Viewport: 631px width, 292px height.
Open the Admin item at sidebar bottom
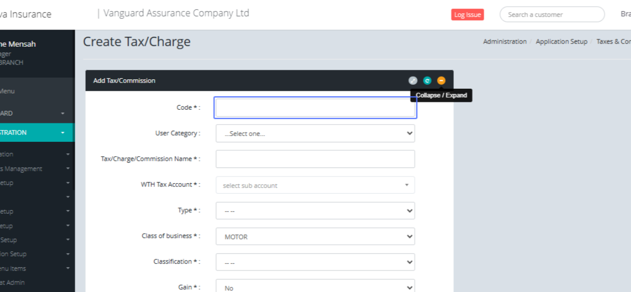coord(16,283)
